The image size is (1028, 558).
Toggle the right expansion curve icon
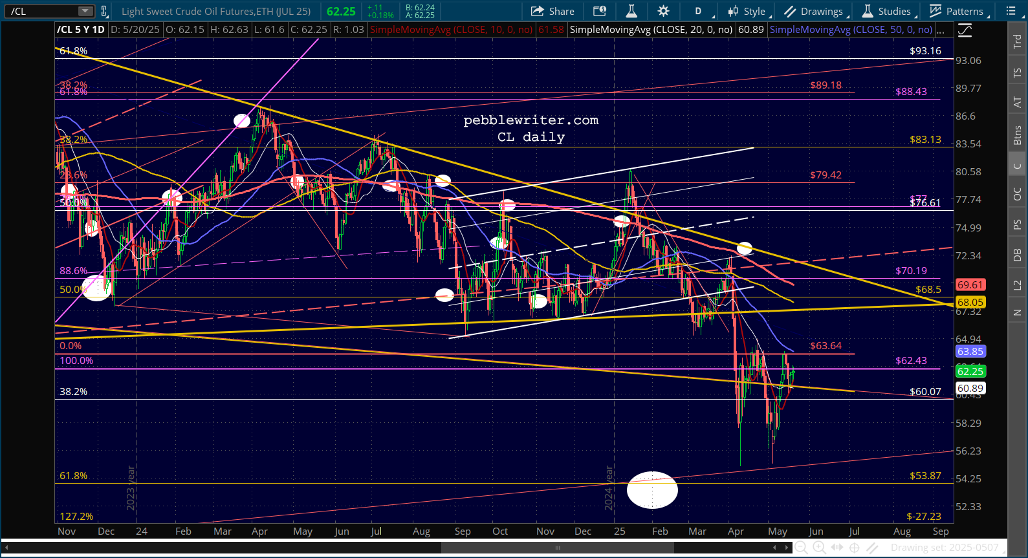pyautogui.click(x=965, y=30)
